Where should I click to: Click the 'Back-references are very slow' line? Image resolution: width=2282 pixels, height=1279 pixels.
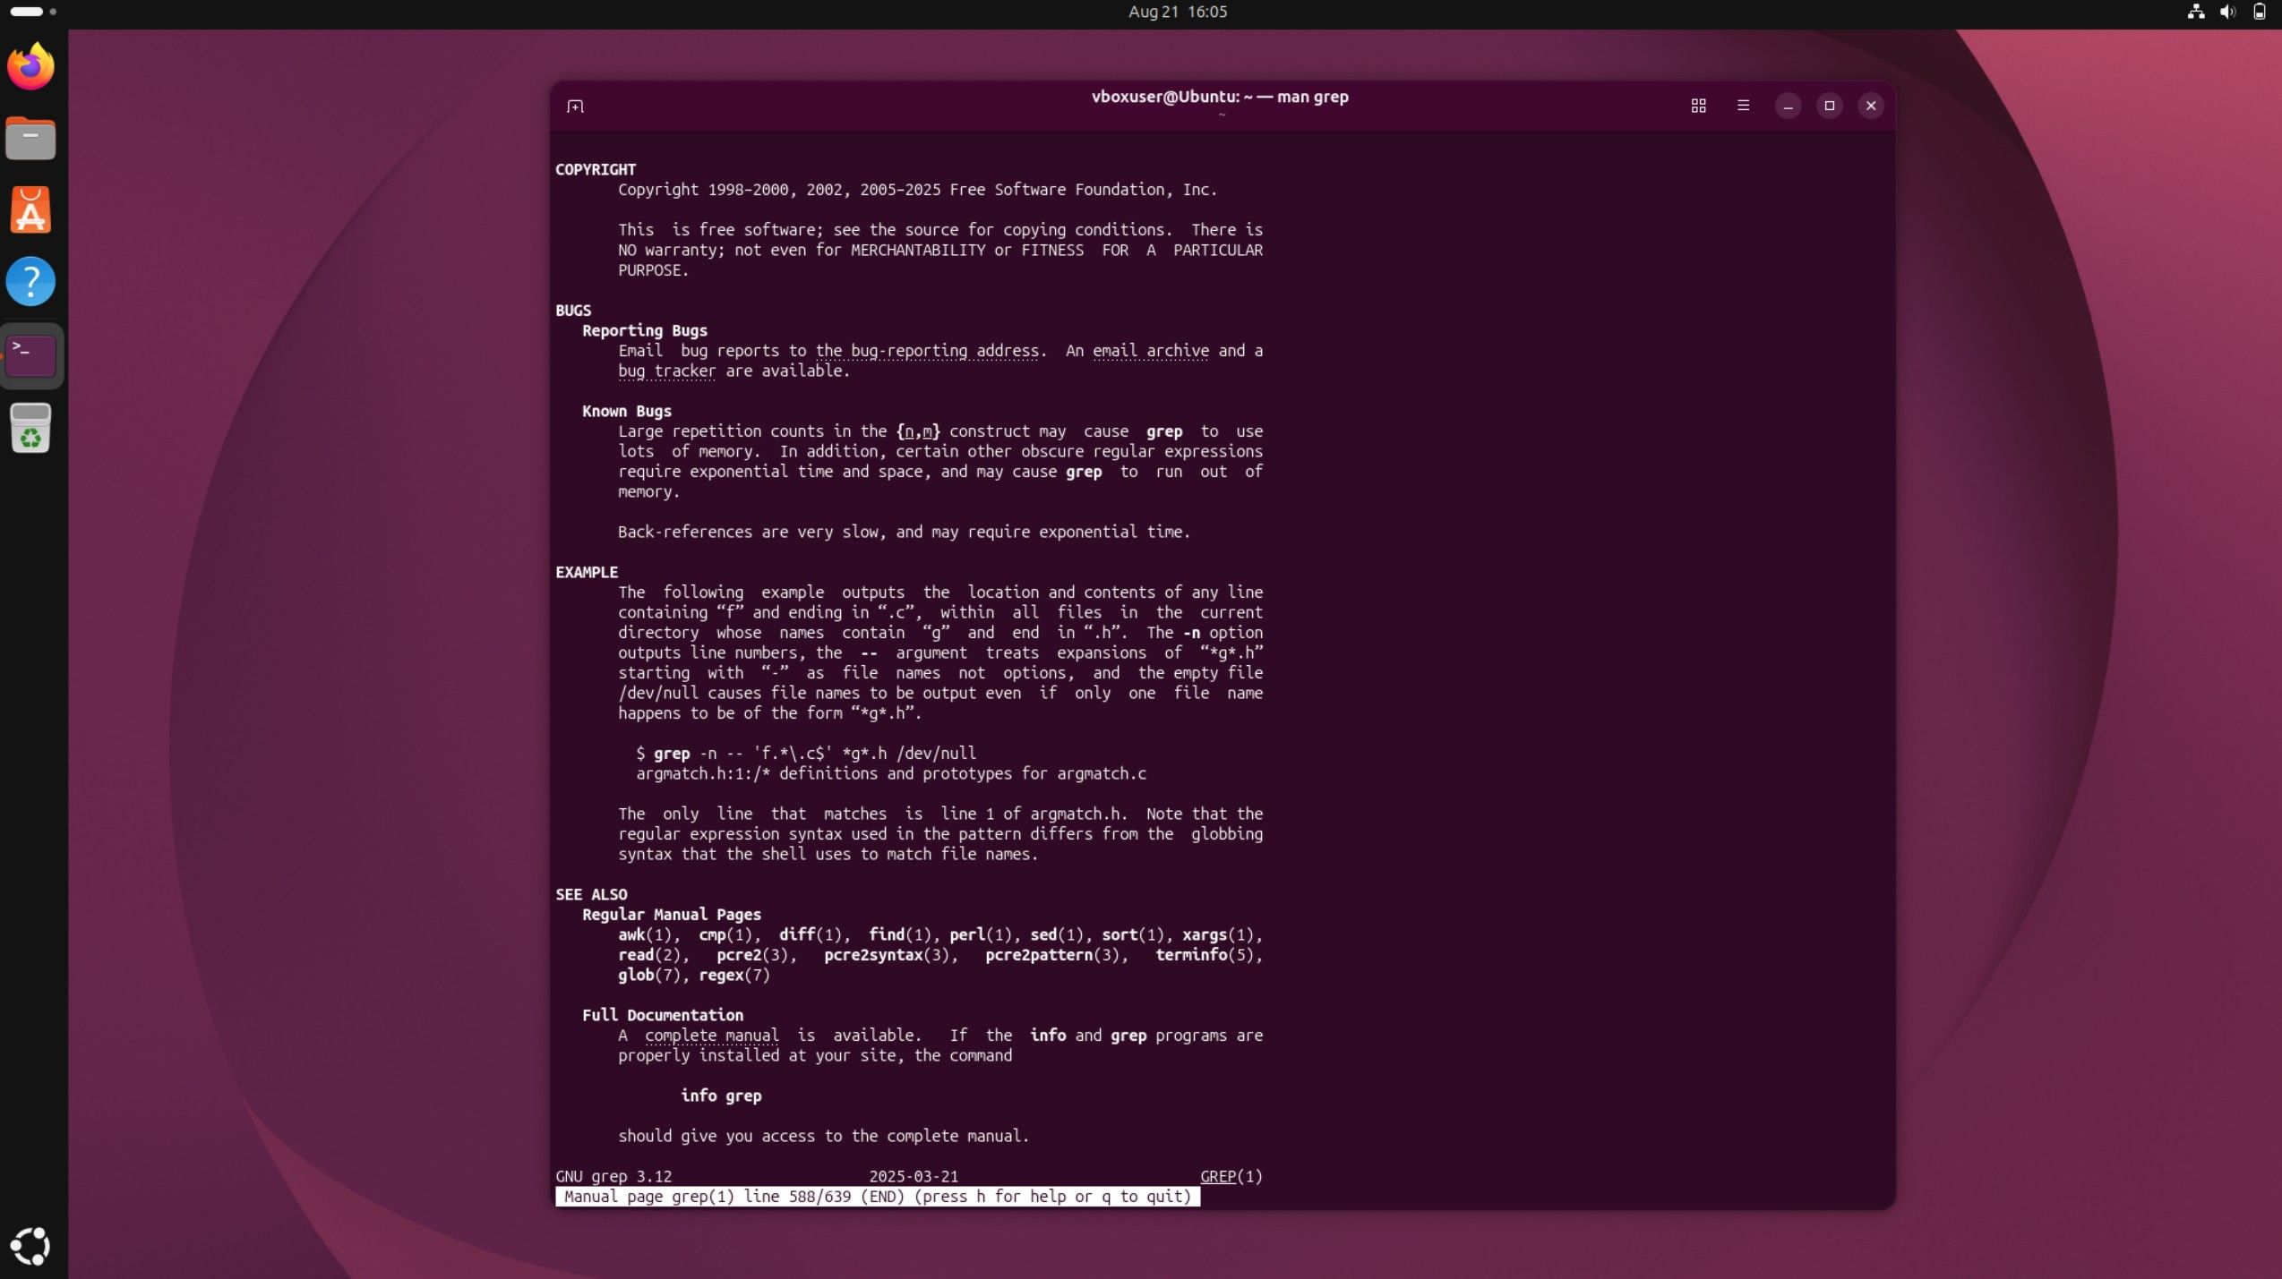pyautogui.click(x=905, y=533)
